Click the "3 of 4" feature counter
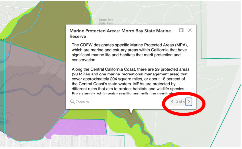242x149 pixels. pos(180,102)
